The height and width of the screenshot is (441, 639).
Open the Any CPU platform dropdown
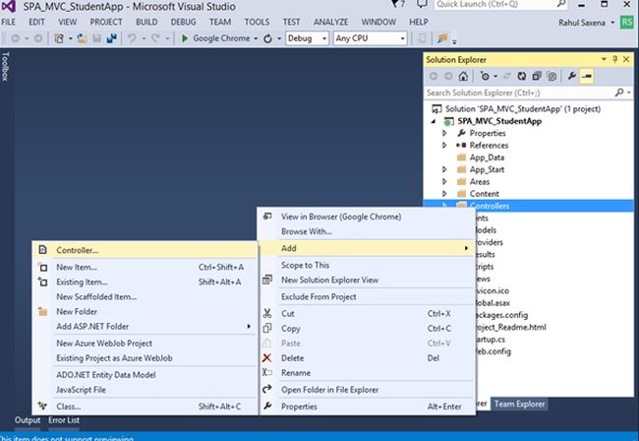402,38
